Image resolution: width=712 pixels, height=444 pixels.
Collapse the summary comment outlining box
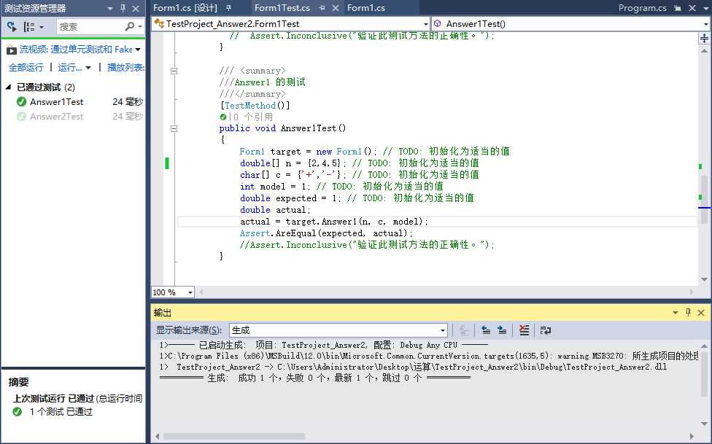click(174, 71)
